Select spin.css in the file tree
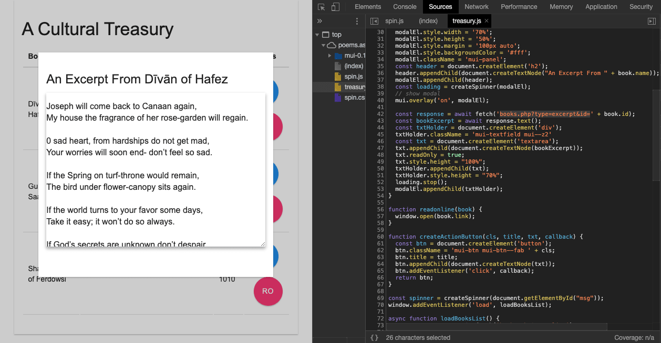 click(x=354, y=98)
